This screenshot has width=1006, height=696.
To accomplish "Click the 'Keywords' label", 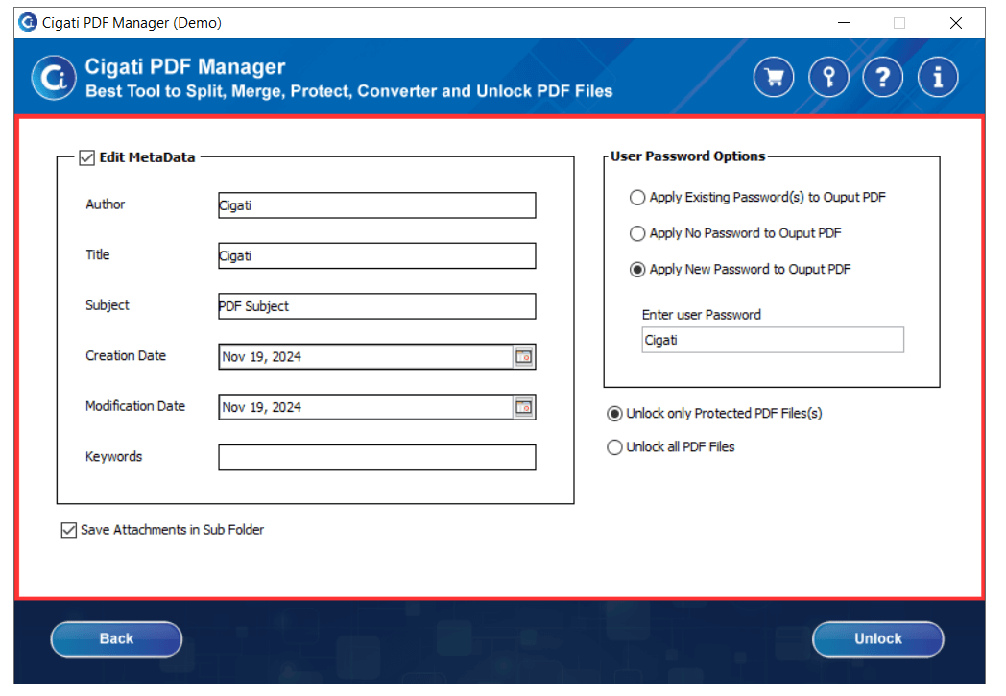I will click(113, 457).
